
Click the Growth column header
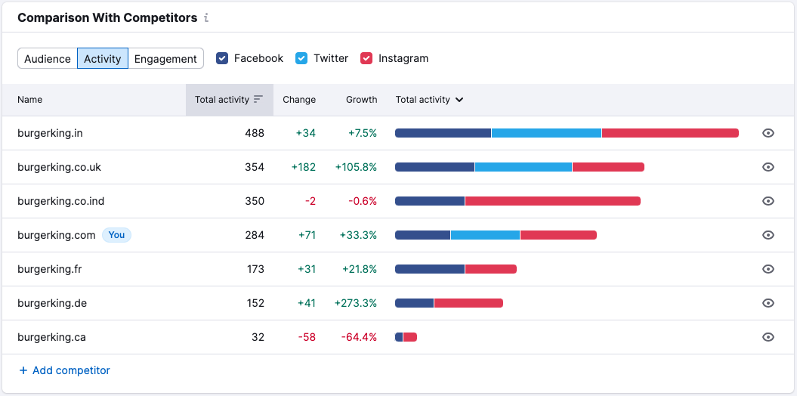tap(361, 99)
